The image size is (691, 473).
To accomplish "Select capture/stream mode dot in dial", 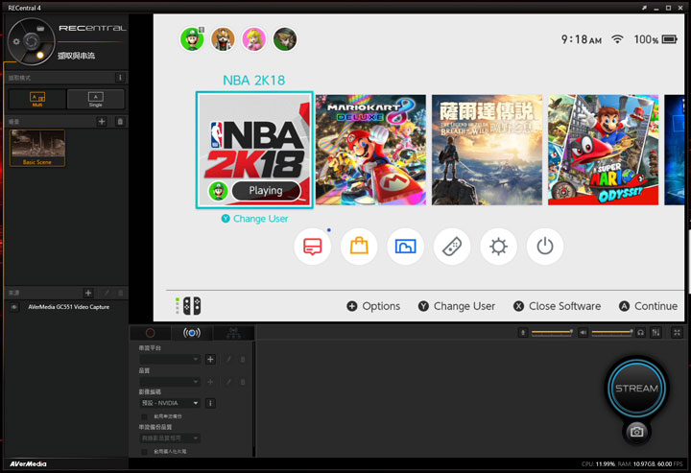I will (x=40, y=55).
